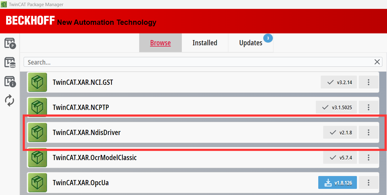Clear the search field with the X
387x195 pixels.
pos(377,62)
